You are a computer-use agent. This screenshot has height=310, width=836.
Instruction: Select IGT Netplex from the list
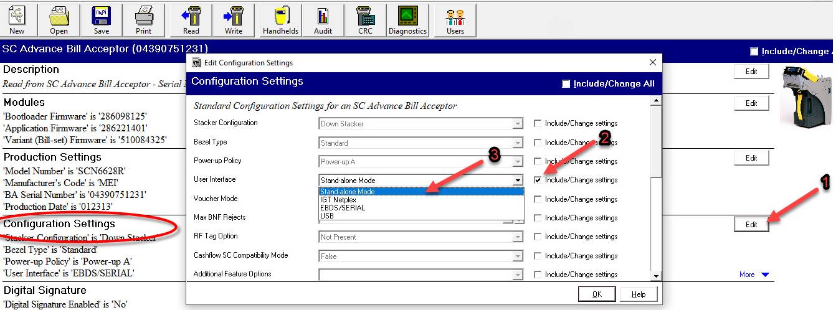338,200
